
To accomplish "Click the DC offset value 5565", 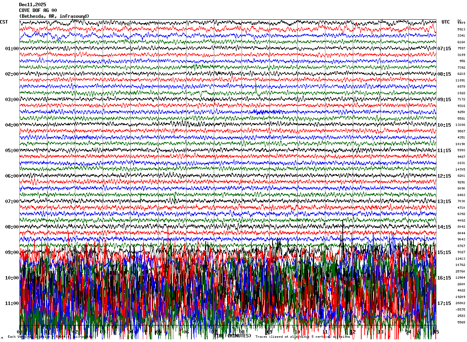I will click(461, 322).
